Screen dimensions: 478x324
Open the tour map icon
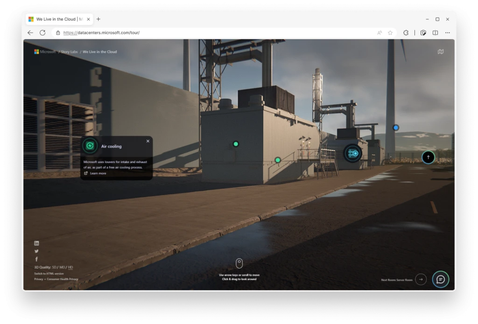(x=440, y=52)
